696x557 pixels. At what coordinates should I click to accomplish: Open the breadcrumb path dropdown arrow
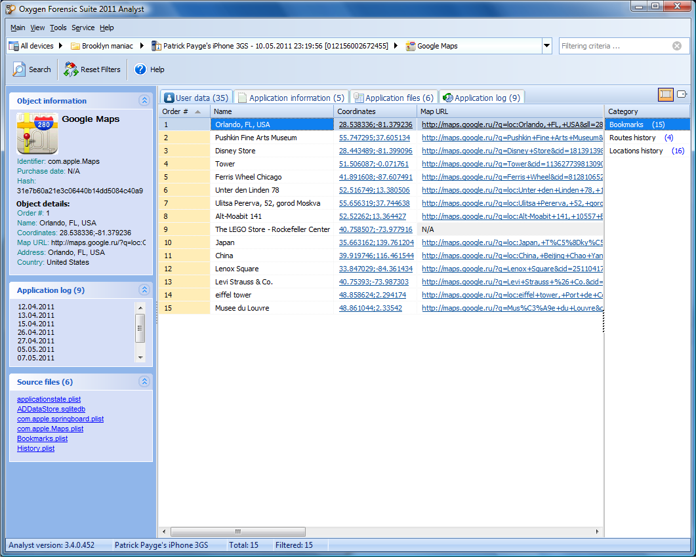pos(547,46)
